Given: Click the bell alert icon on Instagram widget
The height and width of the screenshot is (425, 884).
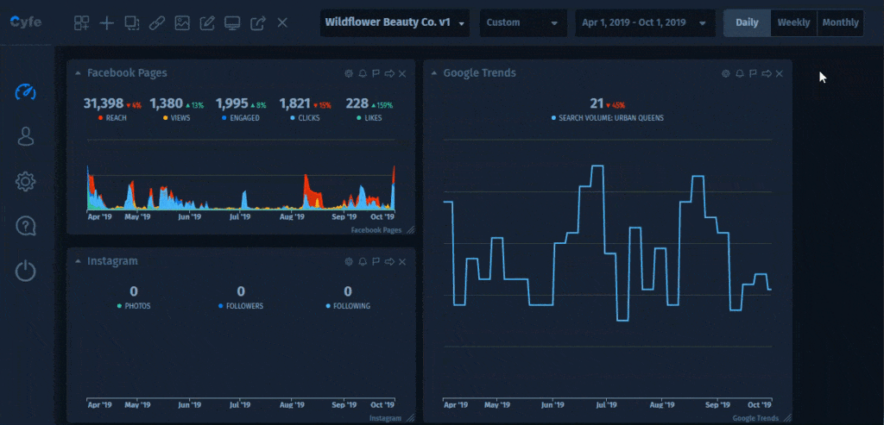Looking at the screenshot, I should (363, 262).
